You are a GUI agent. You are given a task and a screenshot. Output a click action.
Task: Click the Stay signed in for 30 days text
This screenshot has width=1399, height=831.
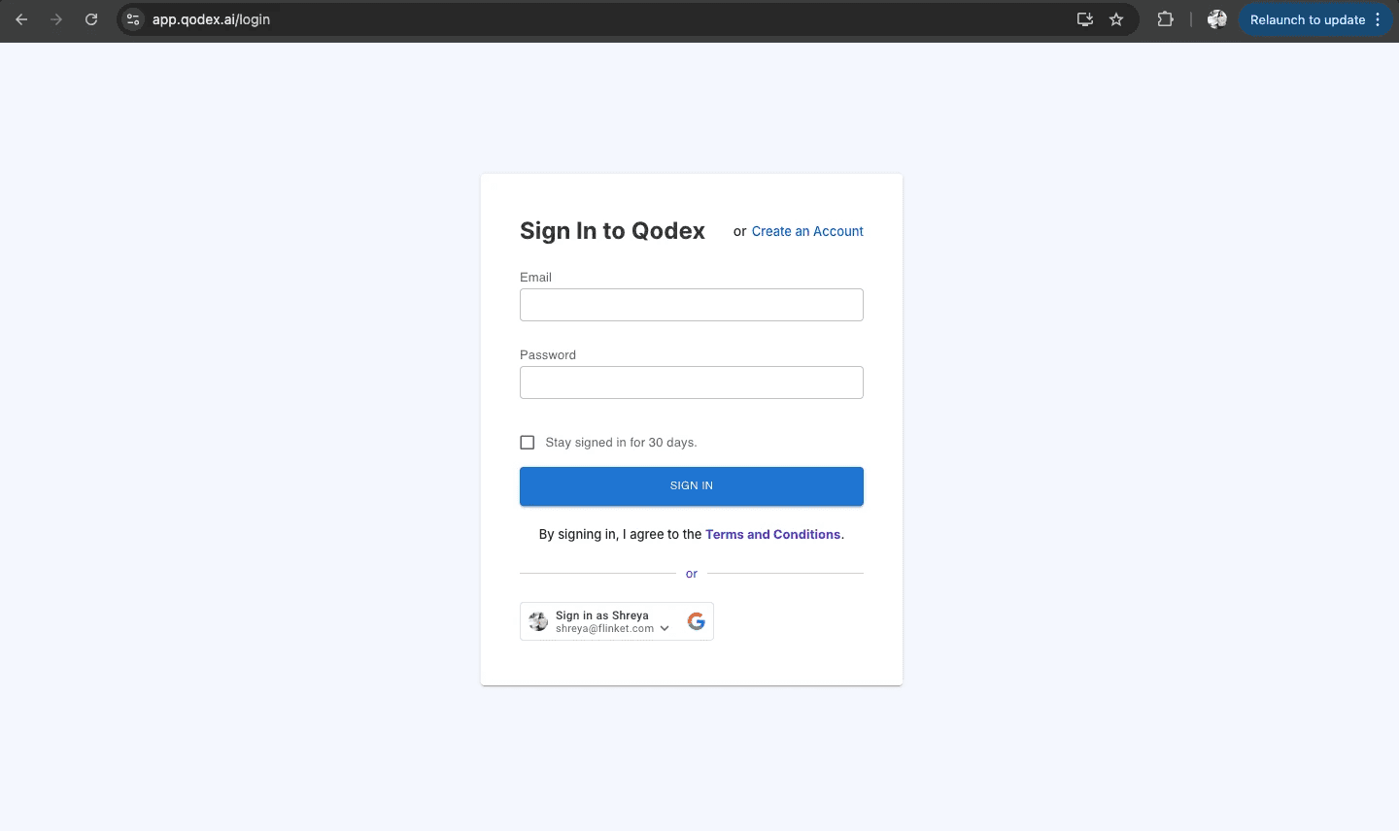tap(622, 443)
